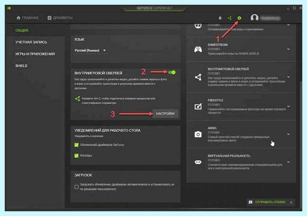Click the УВЕДОМЛЕНИЙ ДЛЯ РАБОЧЕГО СТОЛА heading
307x216 pixels.
(x=107, y=131)
